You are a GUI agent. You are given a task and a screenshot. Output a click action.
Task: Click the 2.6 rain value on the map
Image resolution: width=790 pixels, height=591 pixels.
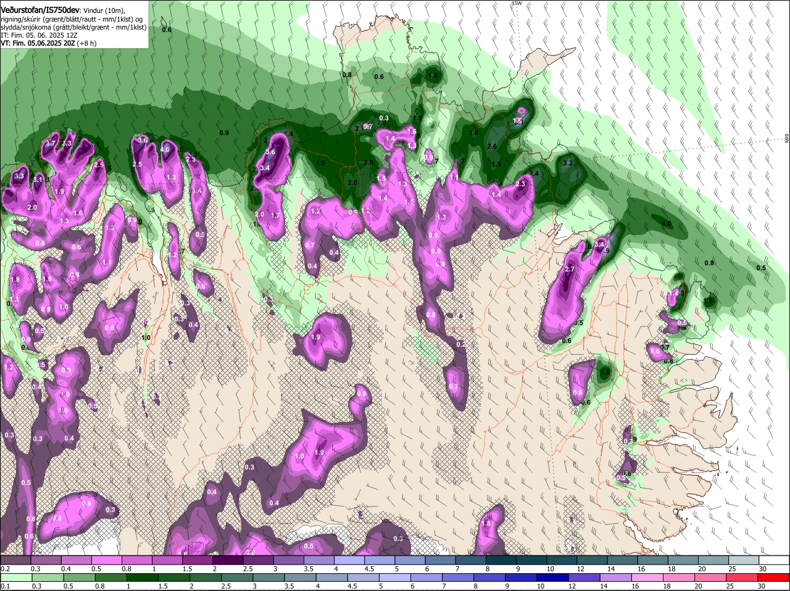(492, 147)
